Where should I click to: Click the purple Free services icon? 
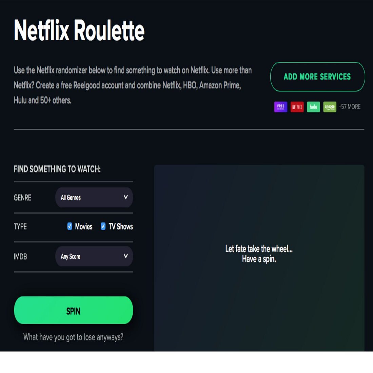[x=281, y=107]
